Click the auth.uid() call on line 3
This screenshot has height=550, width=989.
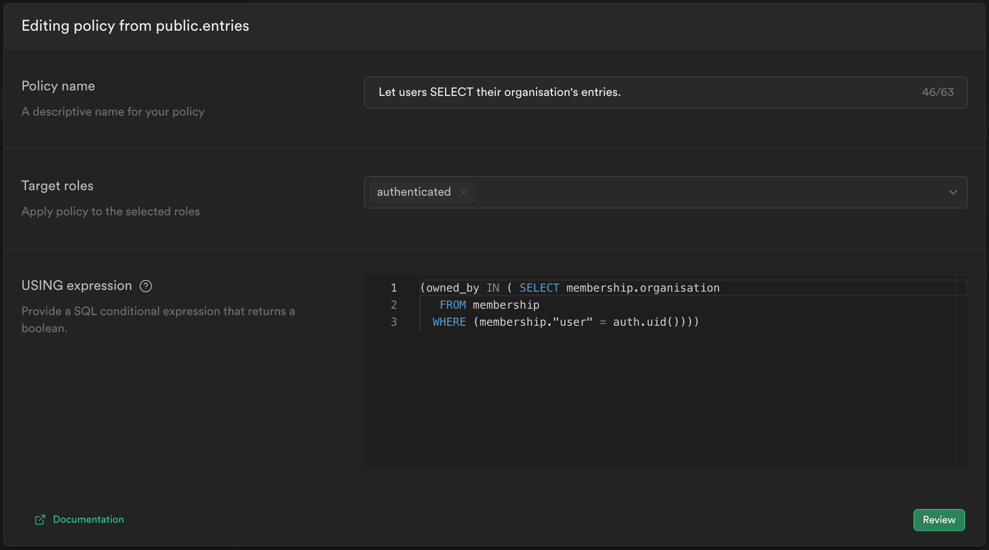pos(643,322)
